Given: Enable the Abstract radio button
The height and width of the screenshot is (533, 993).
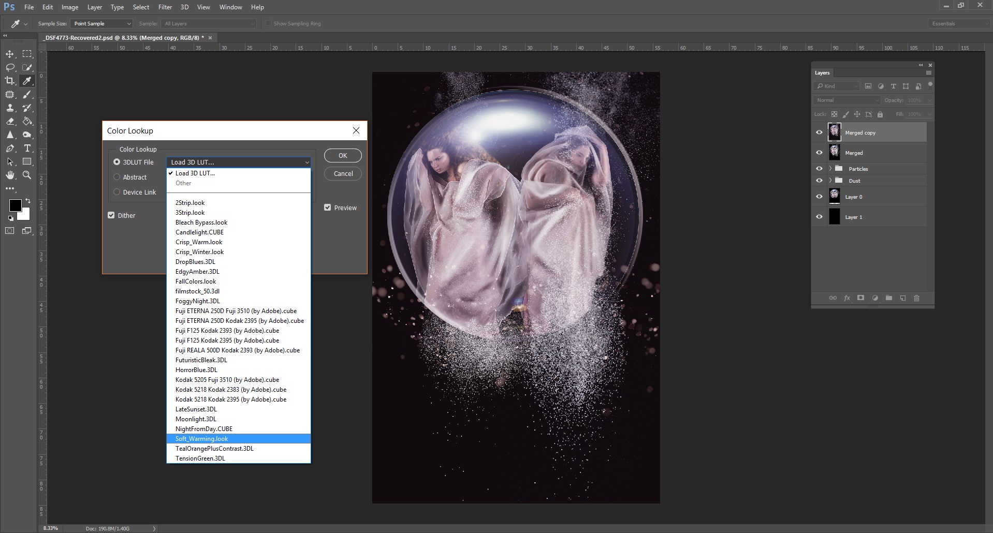Looking at the screenshot, I should pos(116,177).
